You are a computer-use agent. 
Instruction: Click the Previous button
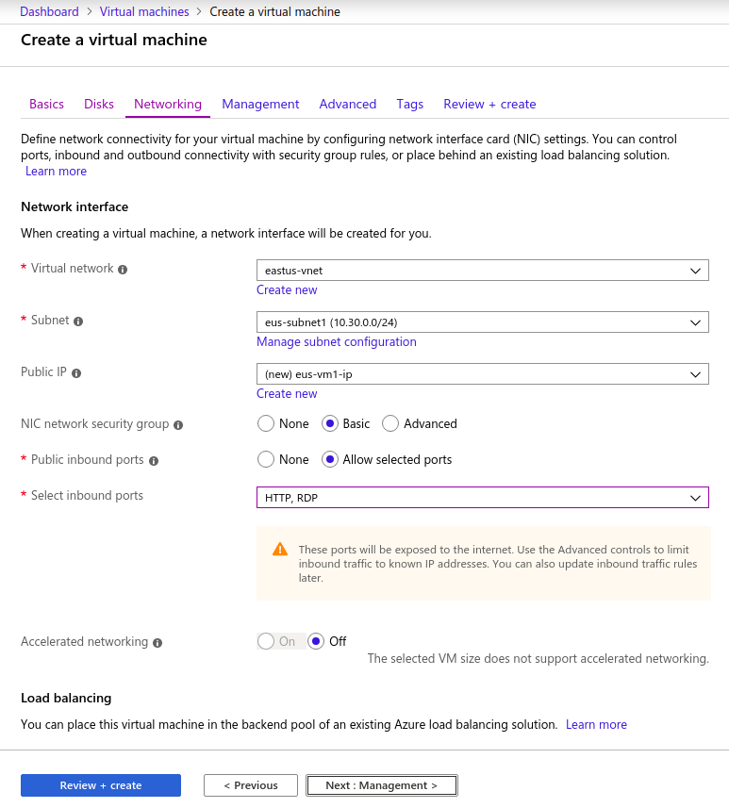point(251,785)
